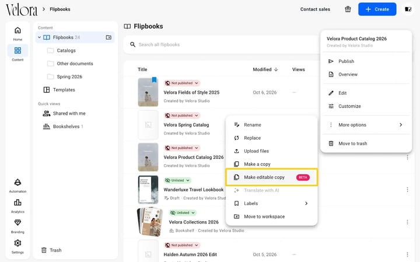The height and width of the screenshot is (262, 420).
Task: Select Overview in the flipbook menu
Action: click(x=366, y=75)
